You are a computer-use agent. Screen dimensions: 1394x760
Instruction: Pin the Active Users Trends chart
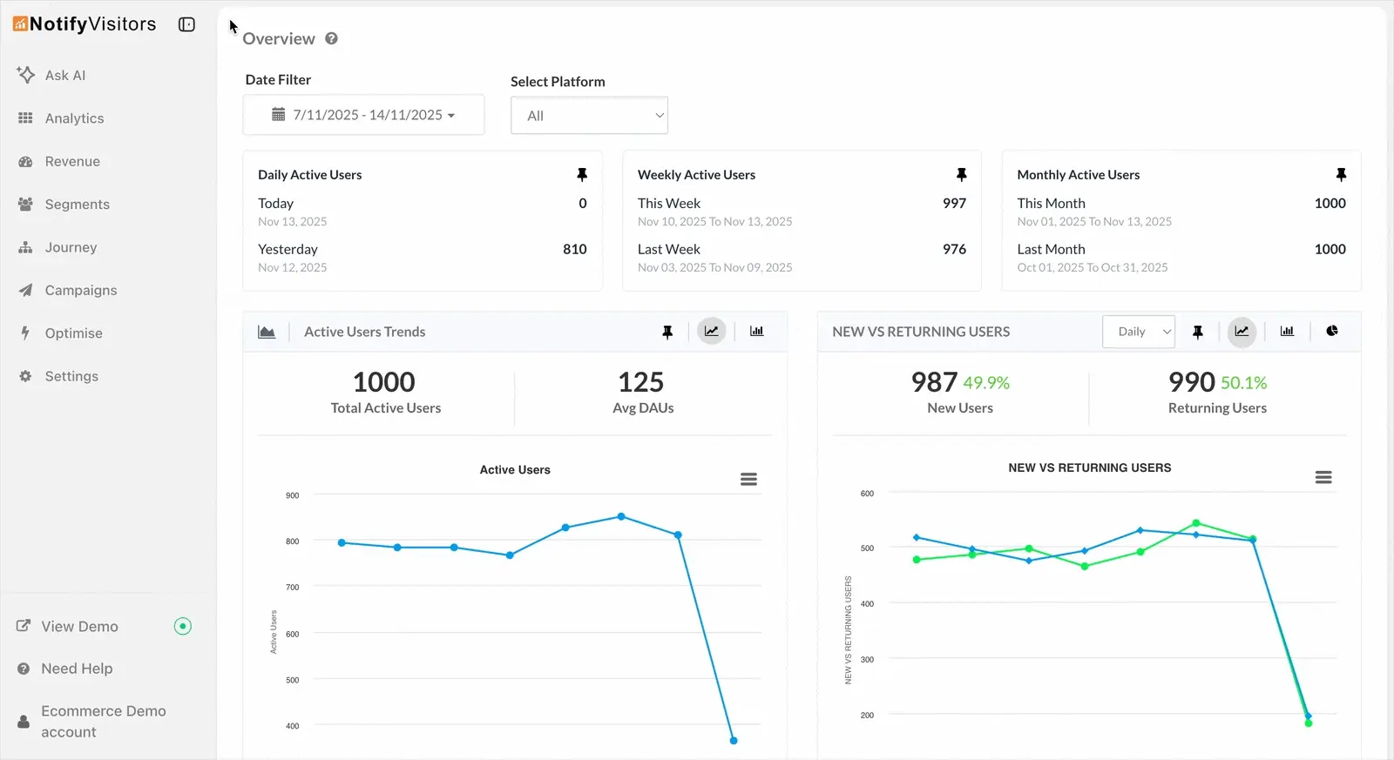pos(667,332)
